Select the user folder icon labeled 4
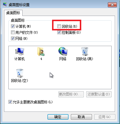The height and width of the screenshot is (124, 120). point(41,52)
